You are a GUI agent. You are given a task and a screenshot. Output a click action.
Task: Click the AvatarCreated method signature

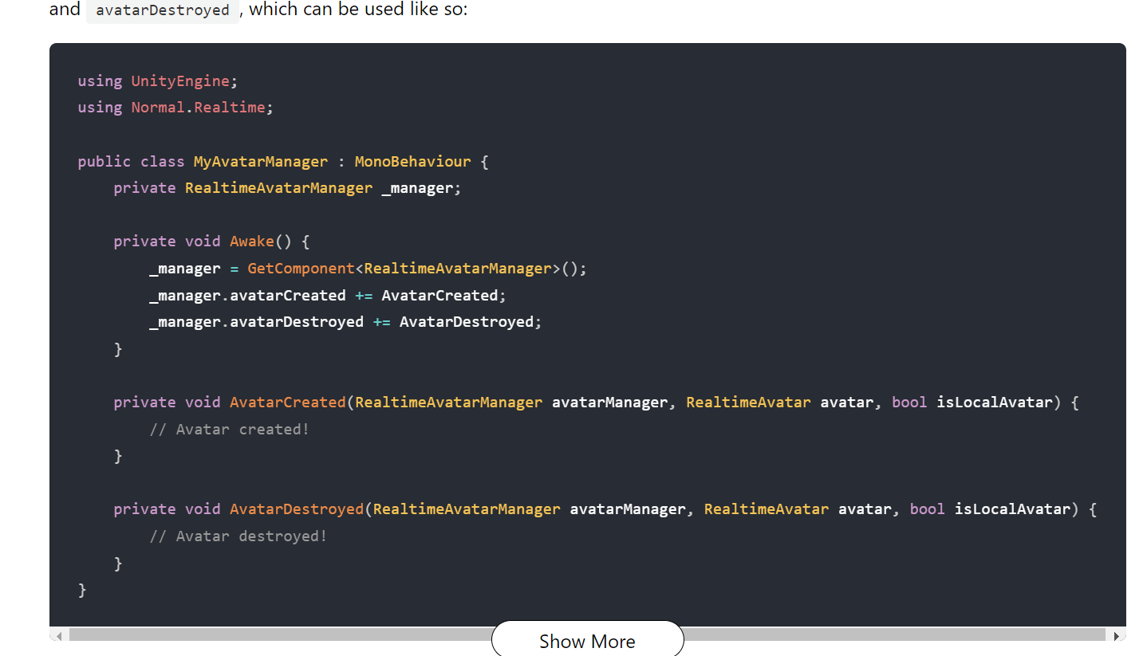tap(287, 402)
